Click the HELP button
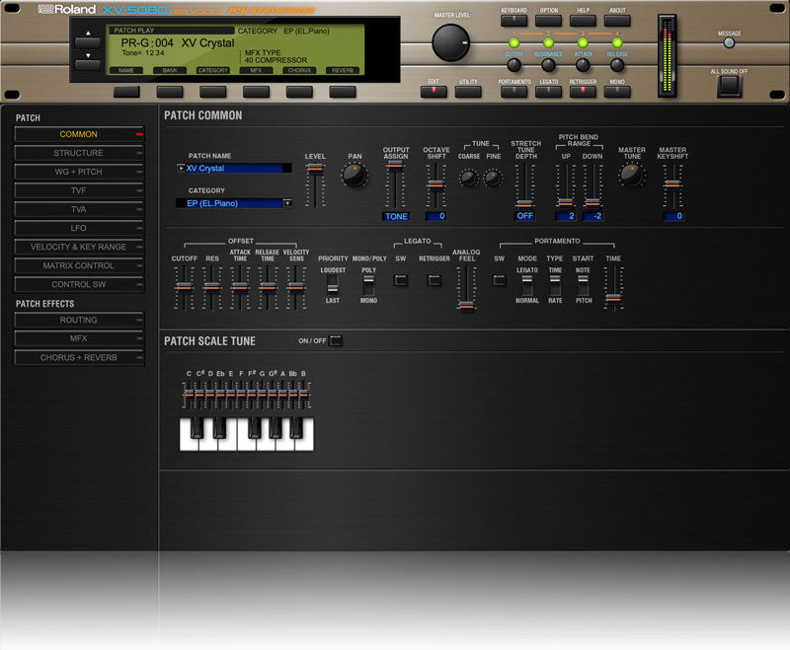Viewport: 790px width, 650px height. [x=583, y=21]
